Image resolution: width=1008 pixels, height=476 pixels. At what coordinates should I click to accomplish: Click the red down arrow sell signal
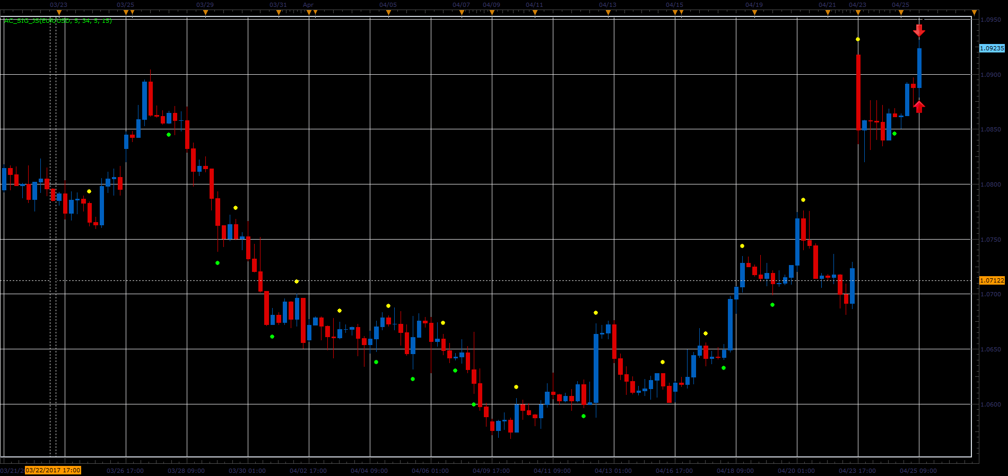point(919,31)
